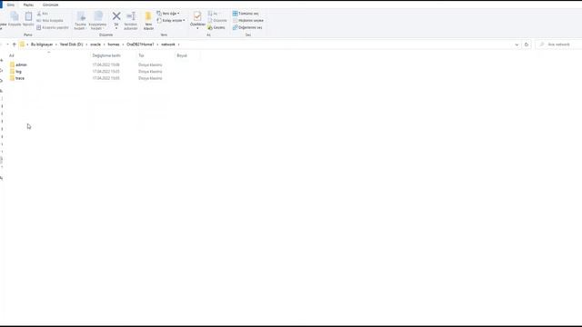Image resolution: width=582 pixels, height=327 pixels.
Task: Click the Kes (cut) scissors icon
Action: click(x=39, y=14)
